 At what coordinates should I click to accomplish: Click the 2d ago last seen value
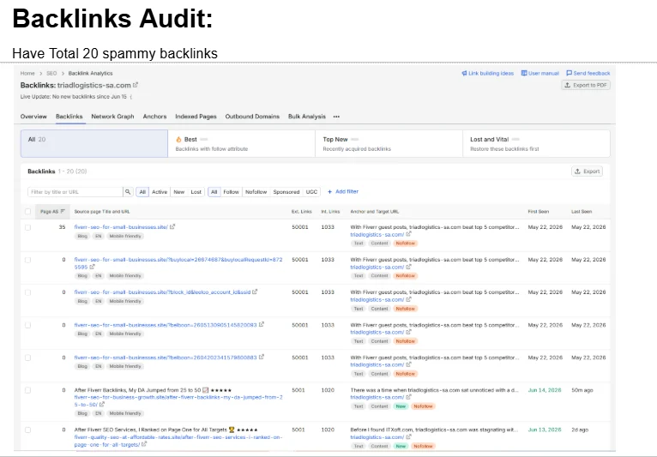point(580,430)
